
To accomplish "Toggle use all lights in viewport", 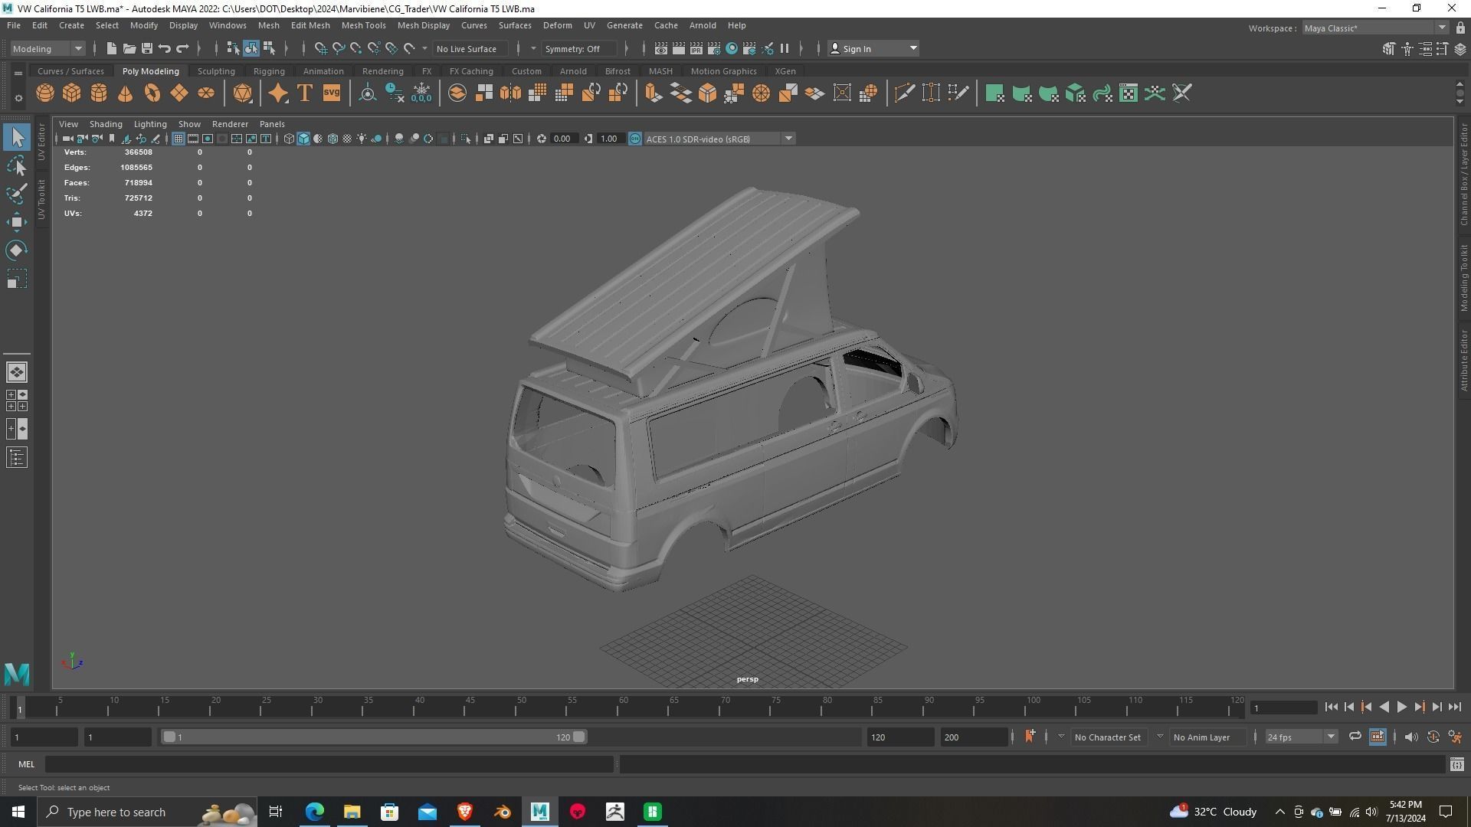I will (x=362, y=139).
